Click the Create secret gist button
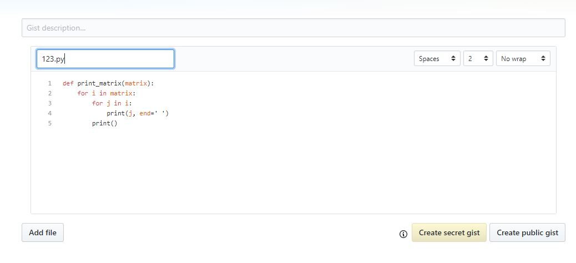 (449, 232)
